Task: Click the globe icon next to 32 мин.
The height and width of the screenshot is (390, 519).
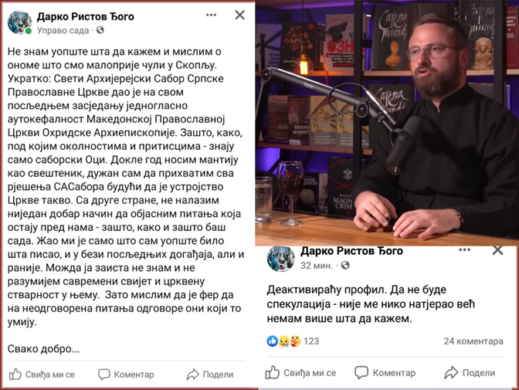Action: (345, 265)
